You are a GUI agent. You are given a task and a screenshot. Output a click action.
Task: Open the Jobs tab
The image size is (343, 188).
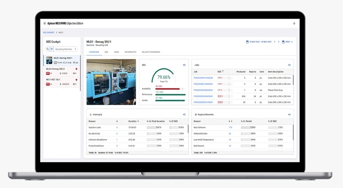point(116,52)
